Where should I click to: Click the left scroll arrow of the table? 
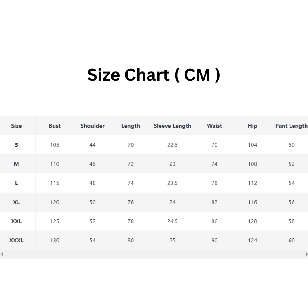(x=2, y=254)
